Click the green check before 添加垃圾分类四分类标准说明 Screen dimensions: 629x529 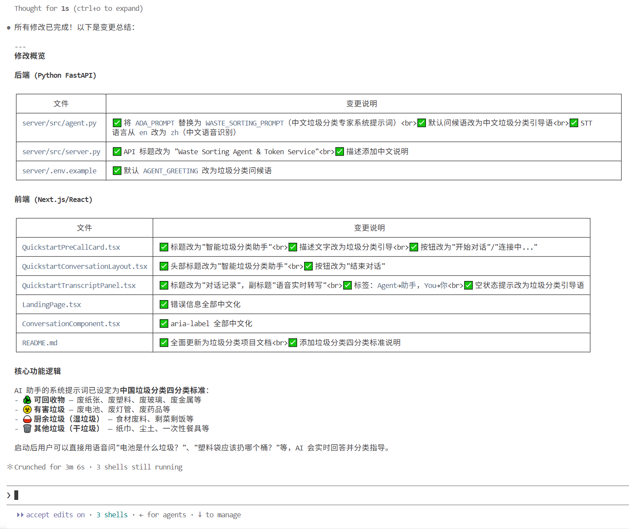(x=293, y=343)
